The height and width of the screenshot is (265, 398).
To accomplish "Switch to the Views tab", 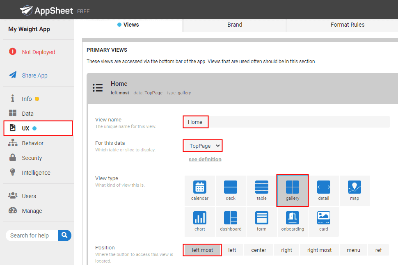I will 128,25.
